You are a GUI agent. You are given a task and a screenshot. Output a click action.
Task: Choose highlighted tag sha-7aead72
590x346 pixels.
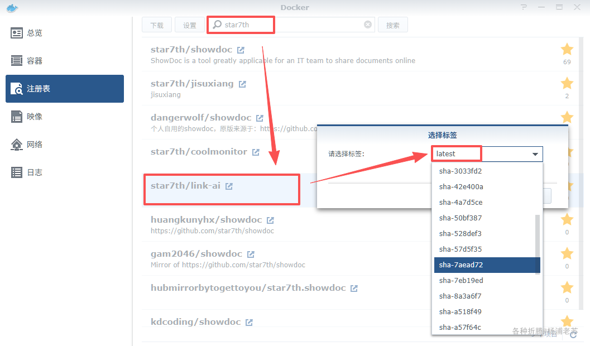(x=487, y=265)
